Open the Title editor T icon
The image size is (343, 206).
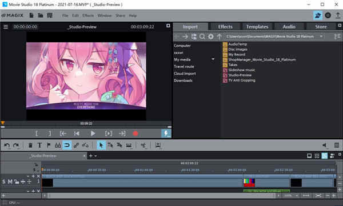pos(39,145)
